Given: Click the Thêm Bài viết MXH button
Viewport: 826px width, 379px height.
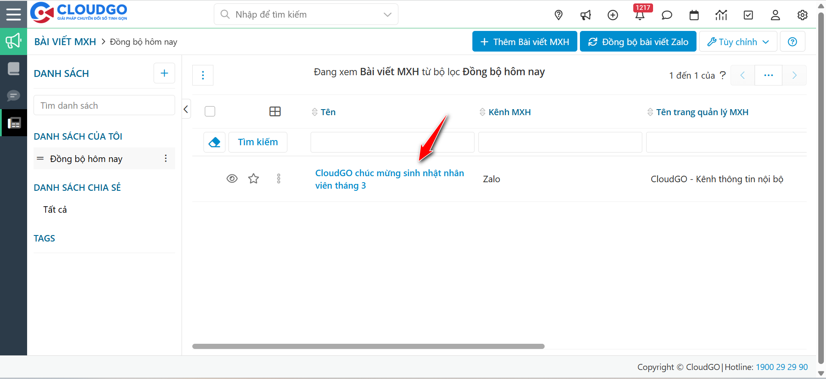Looking at the screenshot, I should (x=524, y=42).
